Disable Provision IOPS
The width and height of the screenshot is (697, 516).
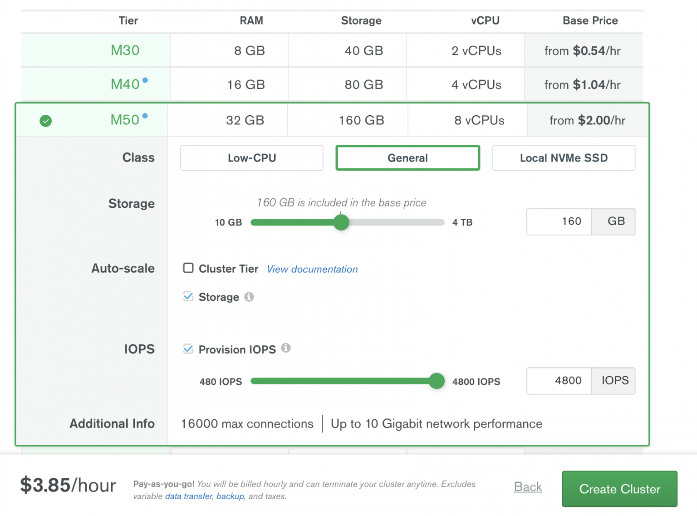pos(188,349)
